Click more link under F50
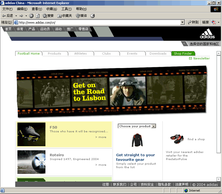The height and width of the screenshot is (194, 222). pyautogui.click(x=101, y=137)
